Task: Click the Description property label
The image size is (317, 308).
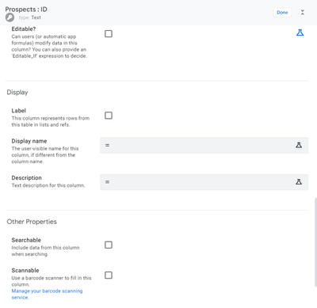Action: pyautogui.click(x=26, y=178)
